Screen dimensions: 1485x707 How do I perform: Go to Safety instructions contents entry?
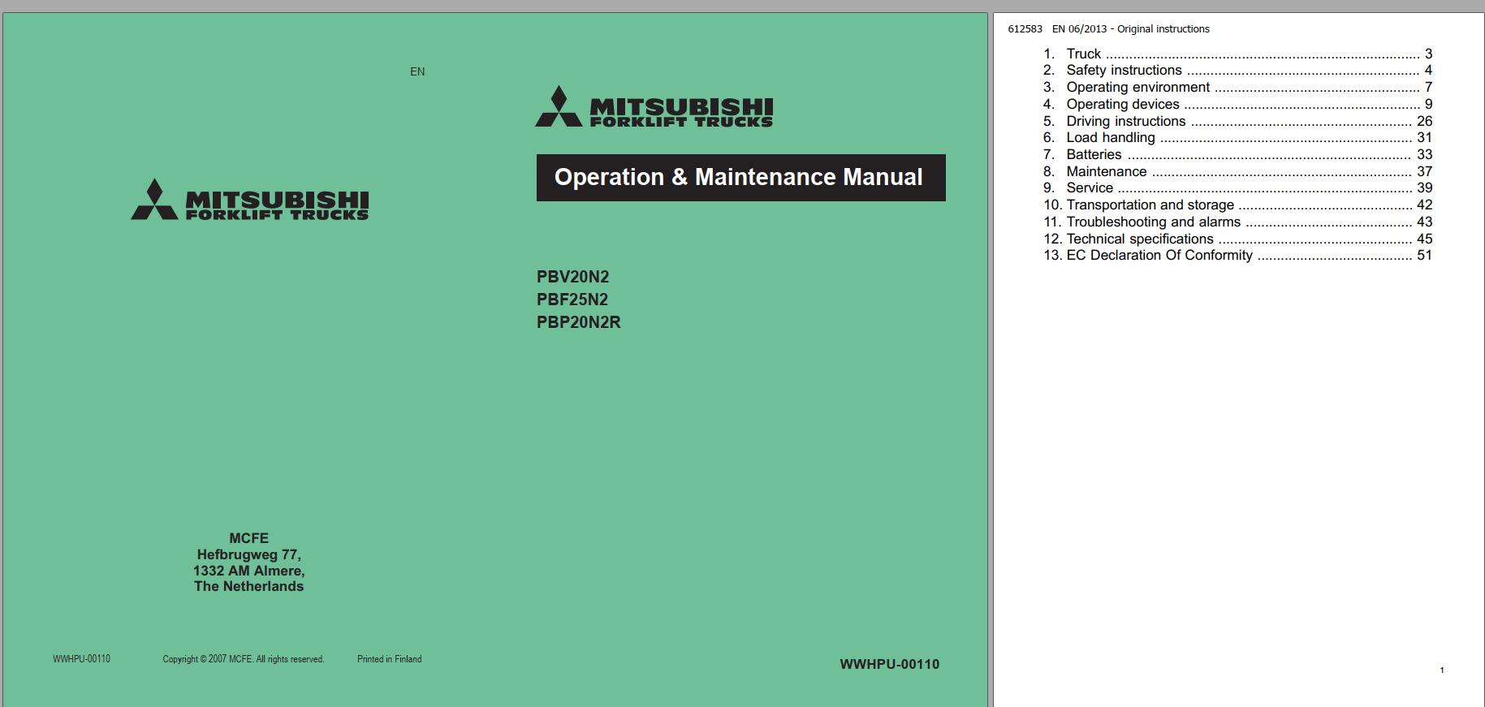1237,71
